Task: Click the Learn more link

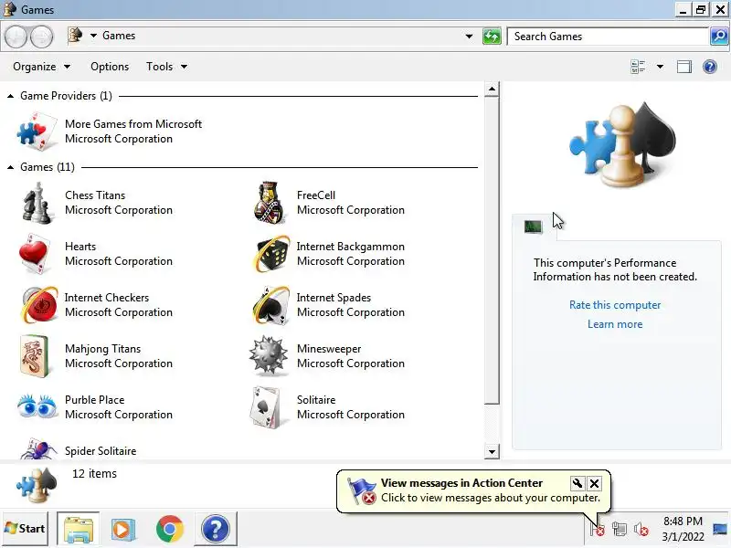Action: pos(614,324)
